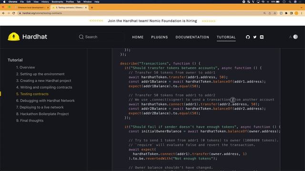Expand the tab search chevron in Chrome
This screenshot has height=171, width=305.
301,8
